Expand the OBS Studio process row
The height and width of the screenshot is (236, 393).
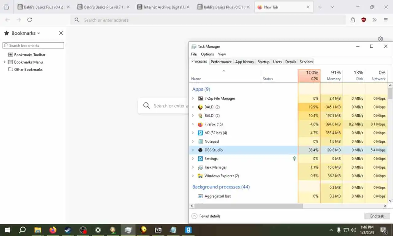click(193, 150)
